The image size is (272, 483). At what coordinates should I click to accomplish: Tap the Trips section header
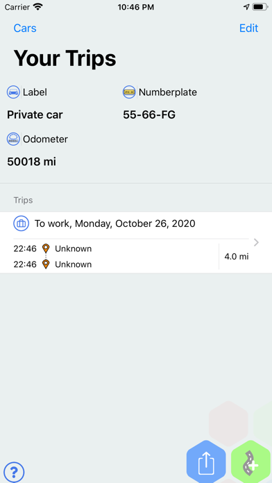point(23,201)
